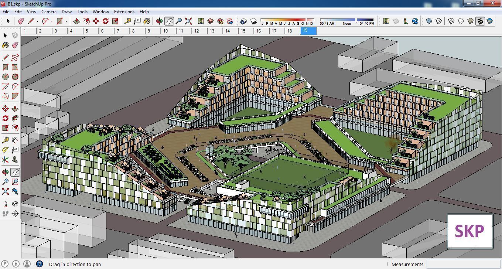The width and height of the screenshot is (502, 269).
Task: Switch to scene tab 12
Action: pyautogui.click(x=196, y=31)
